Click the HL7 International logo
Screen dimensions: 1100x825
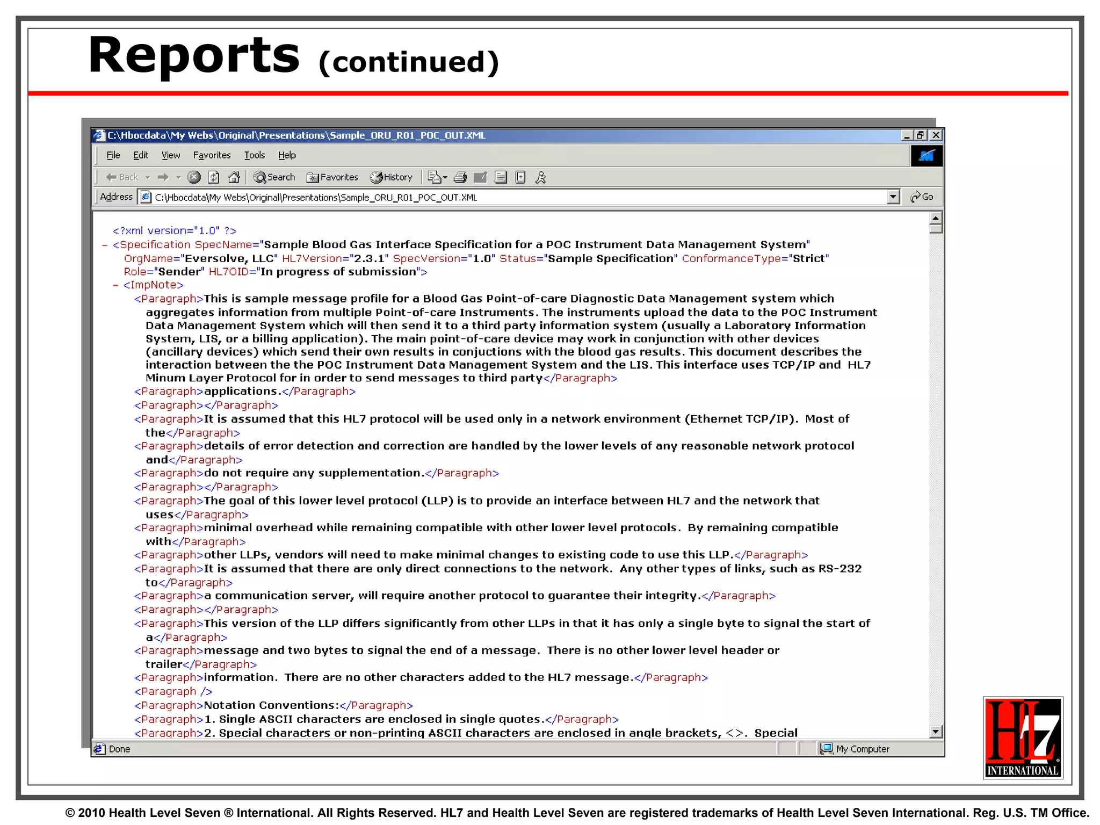pyautogui.click(x=1023, y=737)
